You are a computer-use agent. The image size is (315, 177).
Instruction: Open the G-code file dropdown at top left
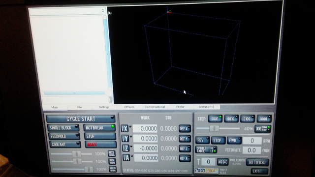point(67,11)
